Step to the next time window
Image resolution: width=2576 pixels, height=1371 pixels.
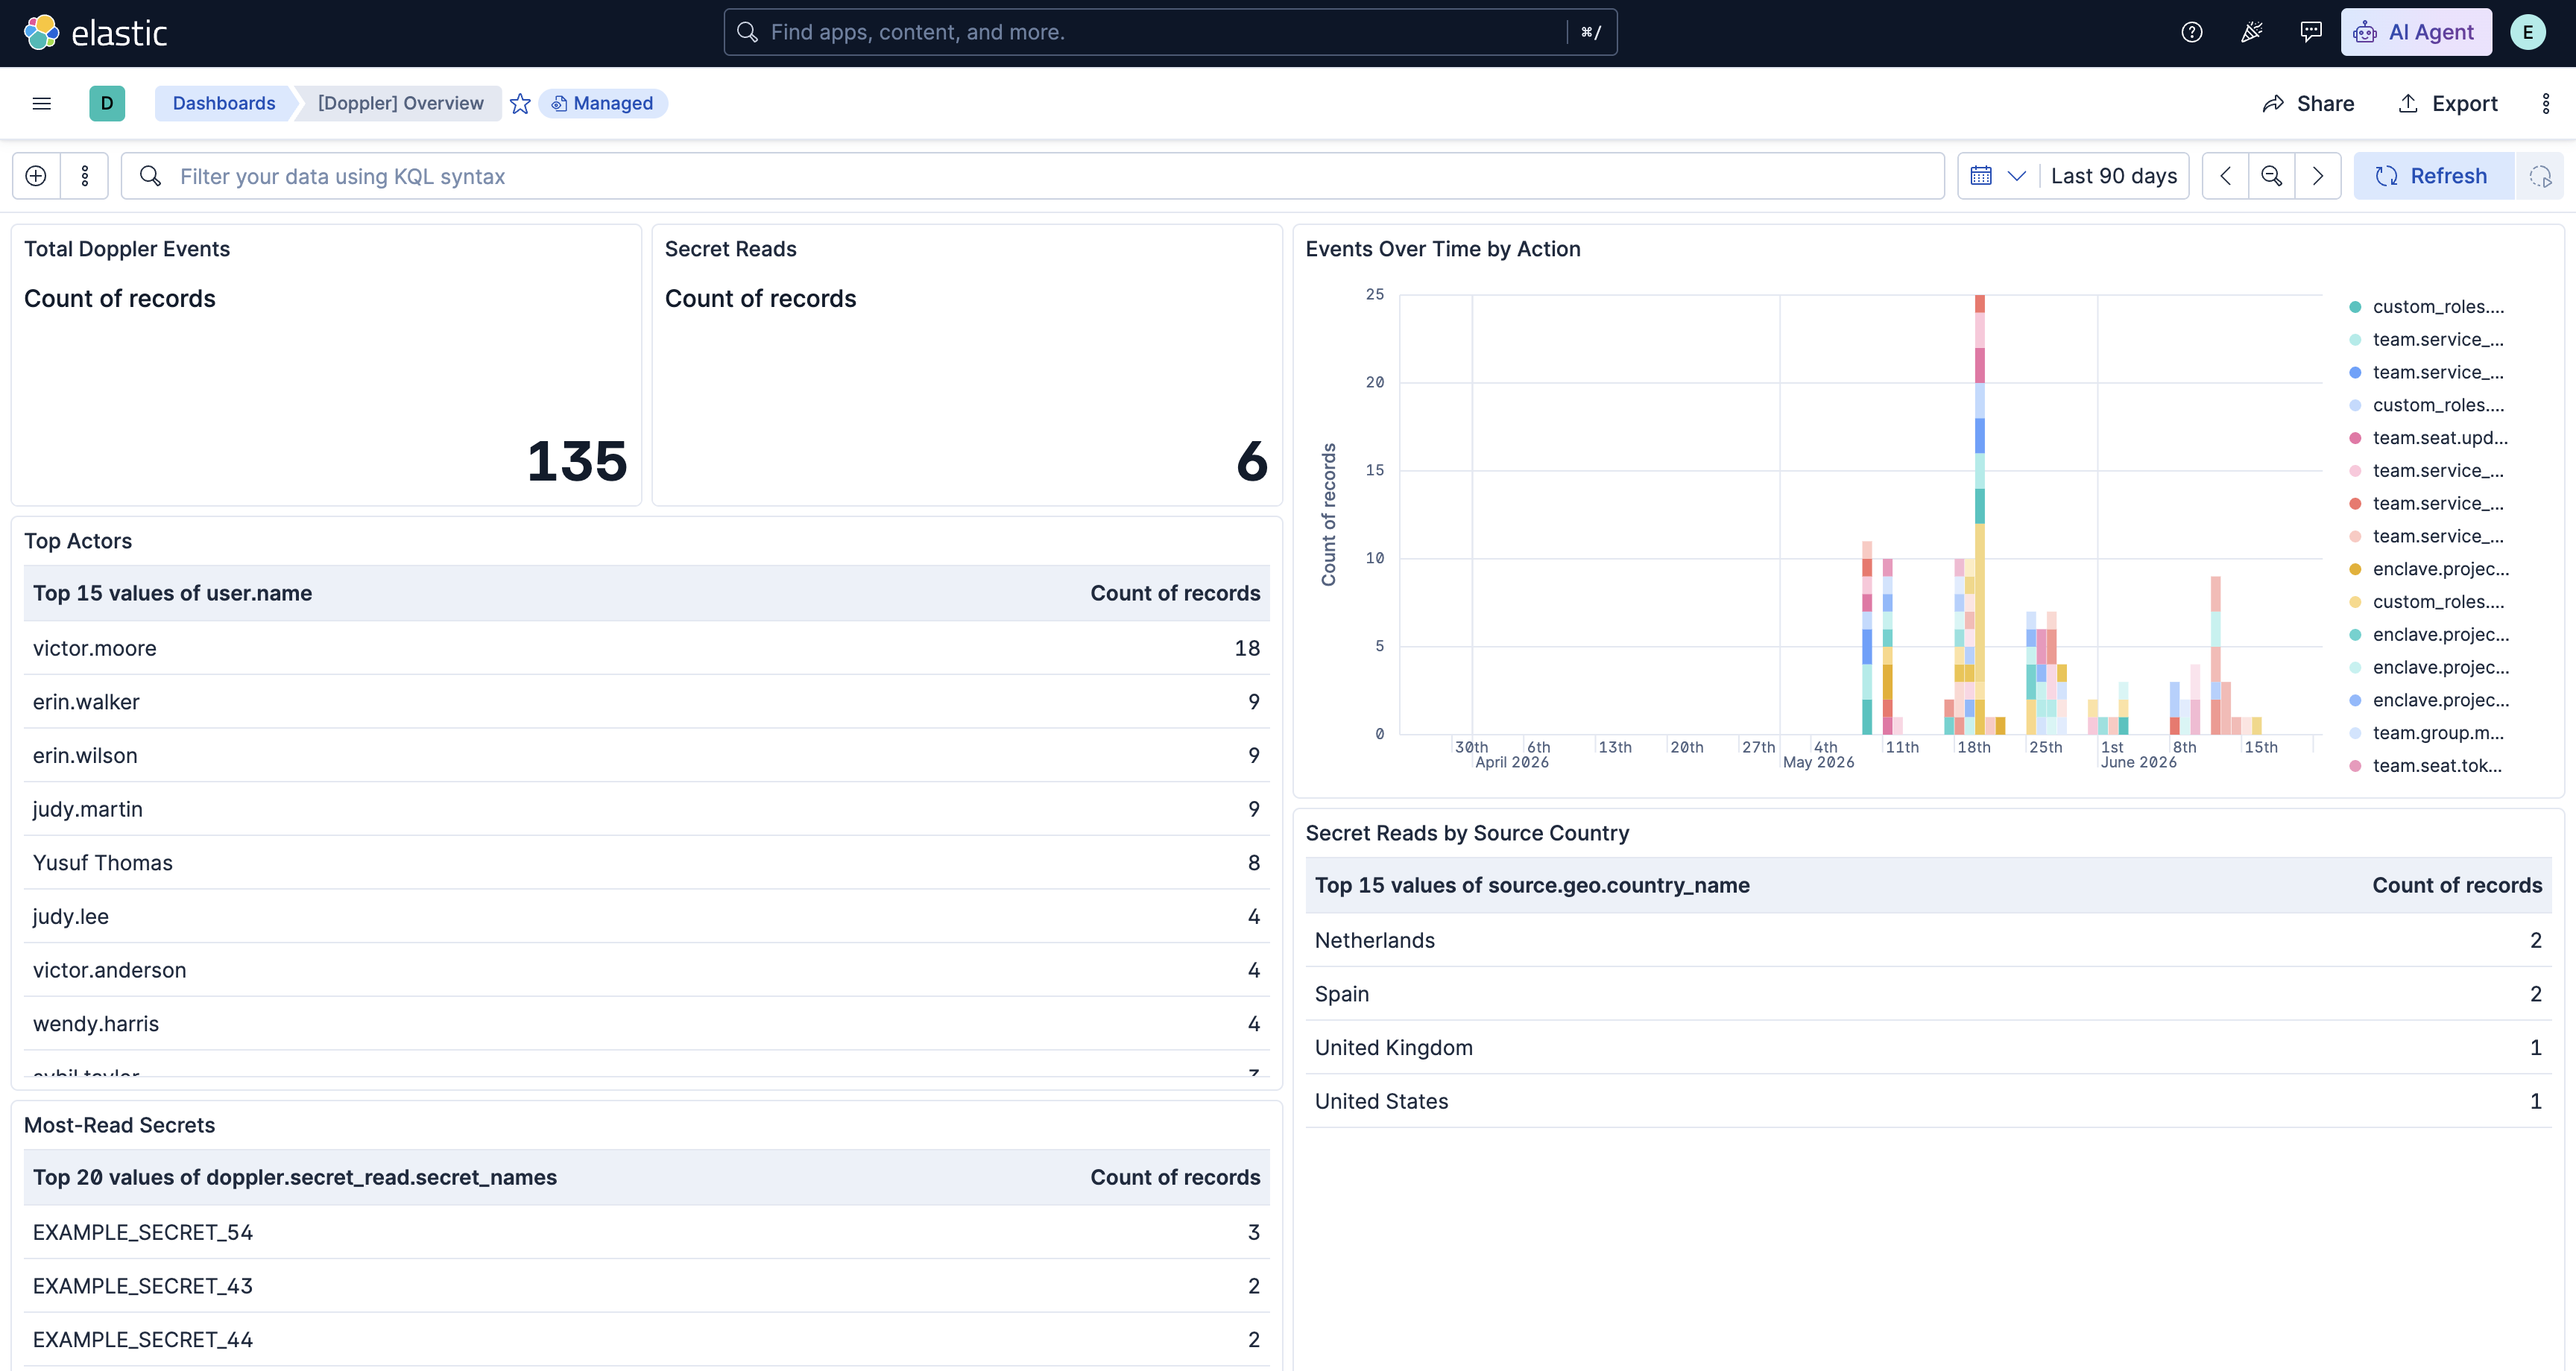pos(2318,176)
